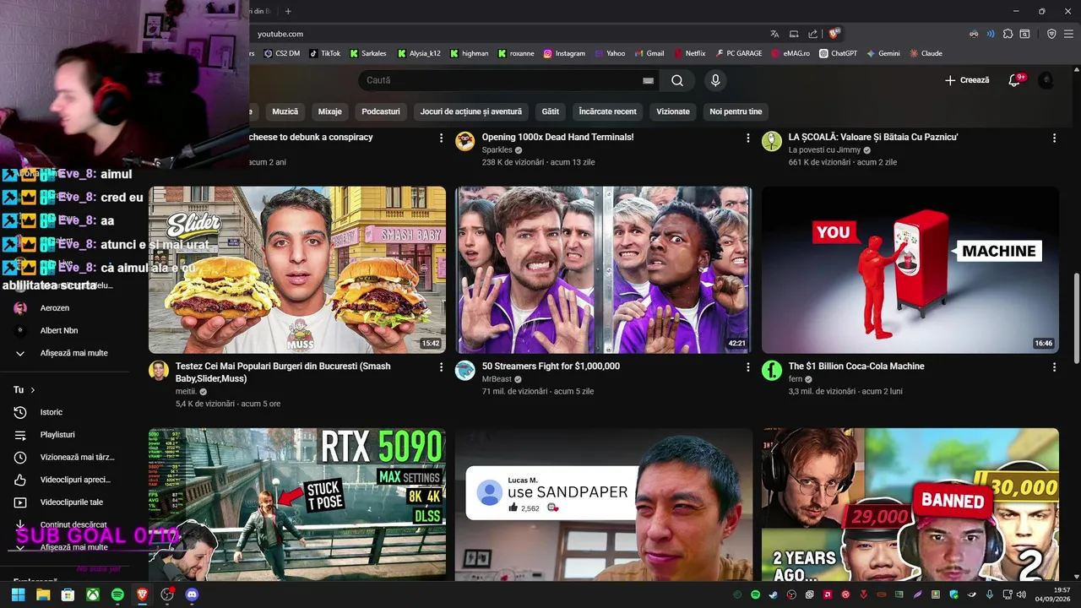The image size is (1081, 608).
Task: Click the share page icon in the address bar
Action: [x=812, y=34]
